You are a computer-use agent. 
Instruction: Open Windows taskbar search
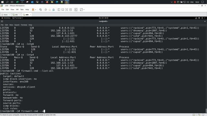pos(7,2)
